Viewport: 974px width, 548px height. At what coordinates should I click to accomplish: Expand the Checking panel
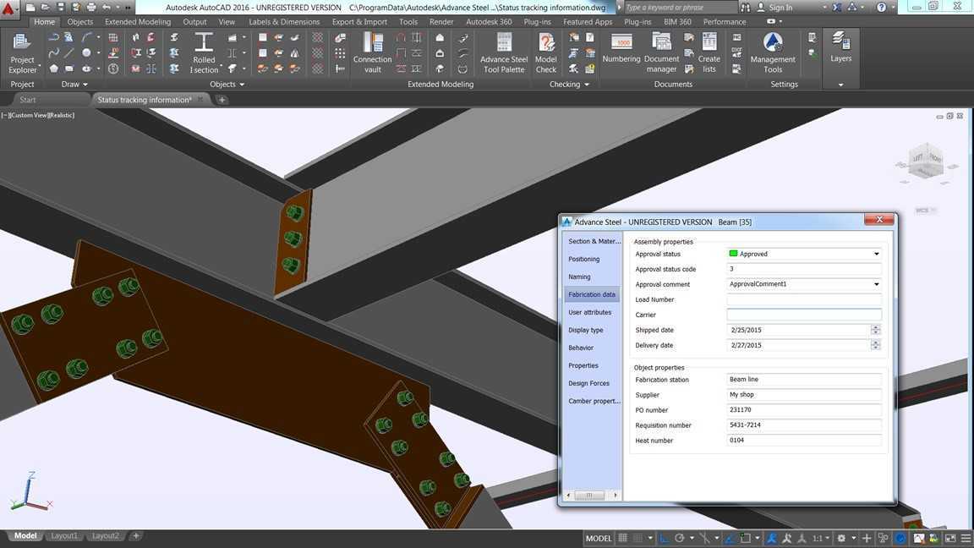pyautogui.click(x=569, y=85)
